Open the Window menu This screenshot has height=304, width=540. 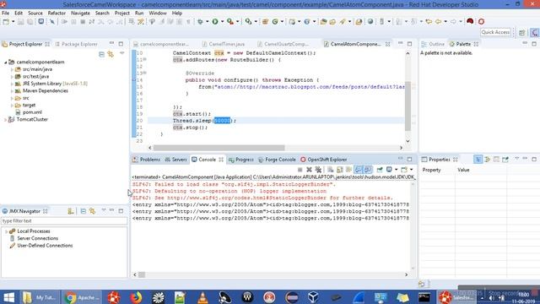158,14
